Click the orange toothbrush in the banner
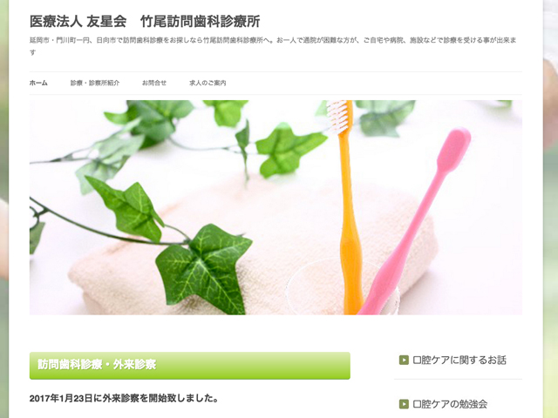This screenshot has width=558, height=418. [347, 207]
